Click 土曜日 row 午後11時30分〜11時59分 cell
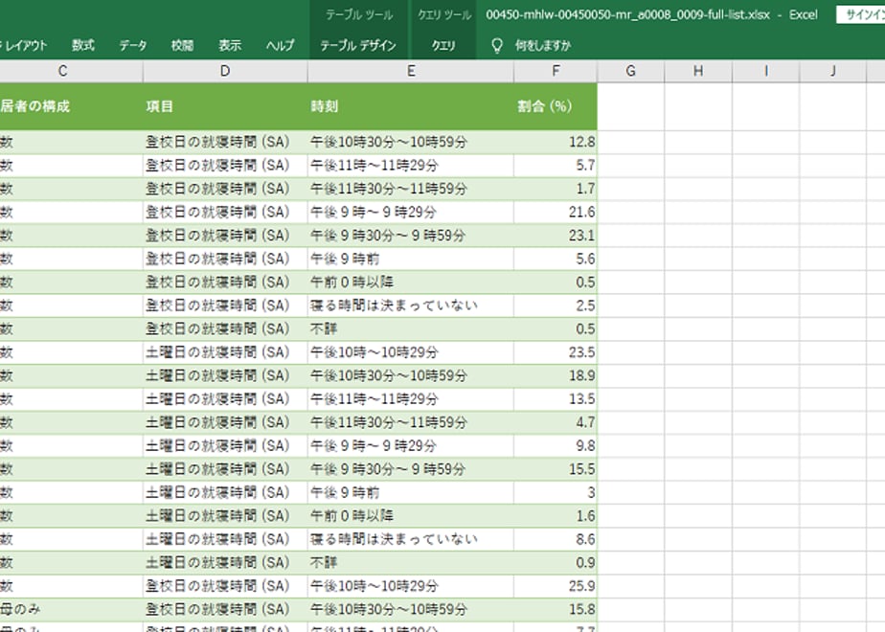Screen dimensions: 885x632 click(411, 422)
